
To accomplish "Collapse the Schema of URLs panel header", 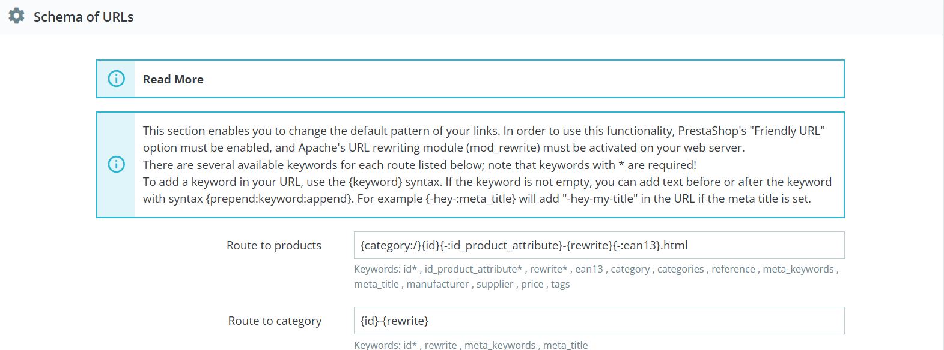I will (x=83, y=17).
